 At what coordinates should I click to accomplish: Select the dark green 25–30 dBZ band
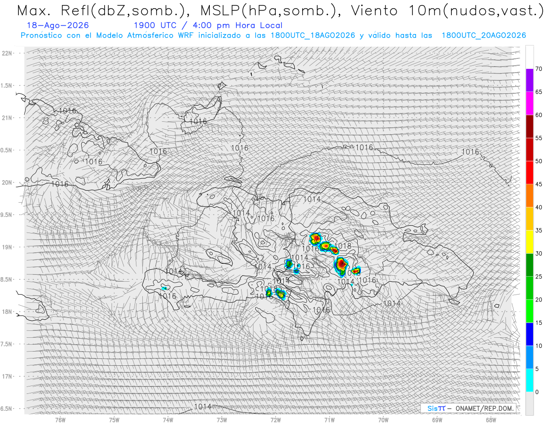click(x=529, y=265)
